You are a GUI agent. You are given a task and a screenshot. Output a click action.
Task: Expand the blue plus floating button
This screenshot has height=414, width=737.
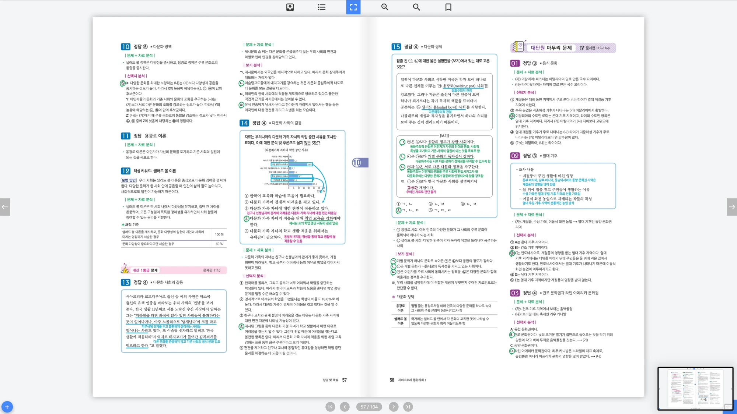coord(7,407)
